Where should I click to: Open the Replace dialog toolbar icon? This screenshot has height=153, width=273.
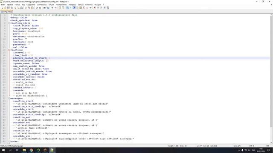(x=48, y=8)
